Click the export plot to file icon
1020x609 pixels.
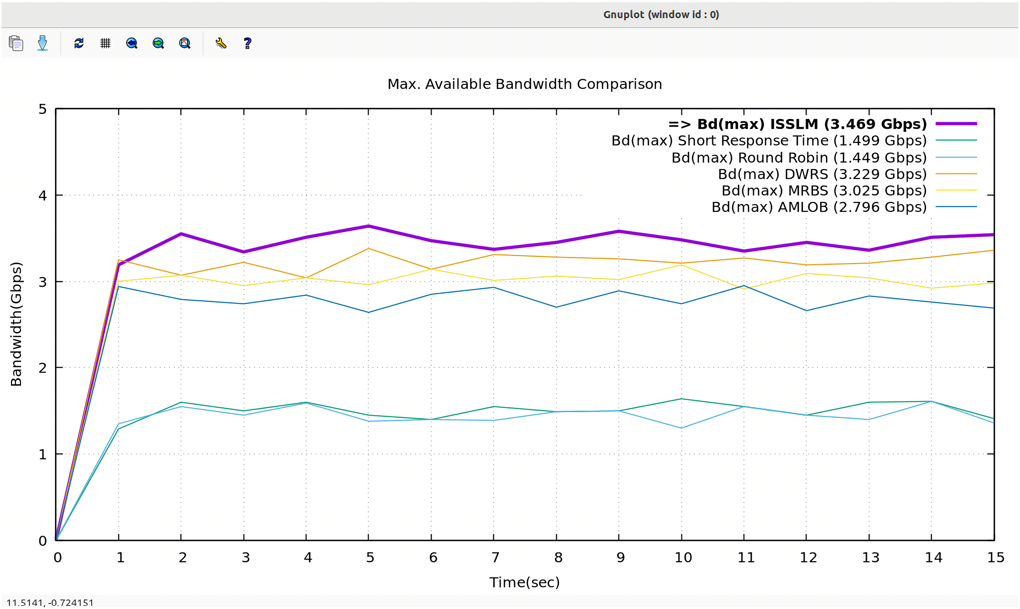click(x=42, y=43)
